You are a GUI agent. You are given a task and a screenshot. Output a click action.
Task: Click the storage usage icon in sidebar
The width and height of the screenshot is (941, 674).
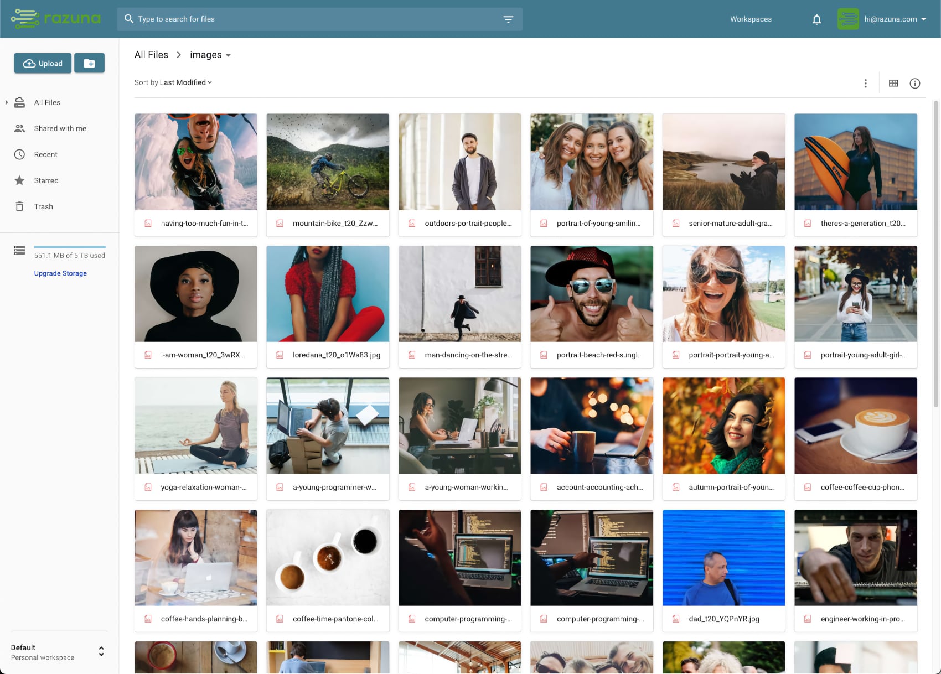[19, 251]
